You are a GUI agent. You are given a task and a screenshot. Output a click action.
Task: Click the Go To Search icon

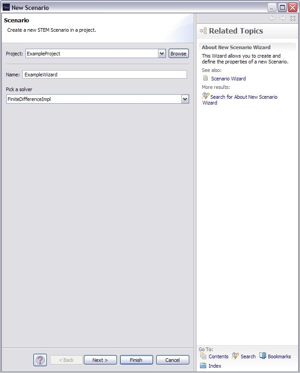click(235, 356)
